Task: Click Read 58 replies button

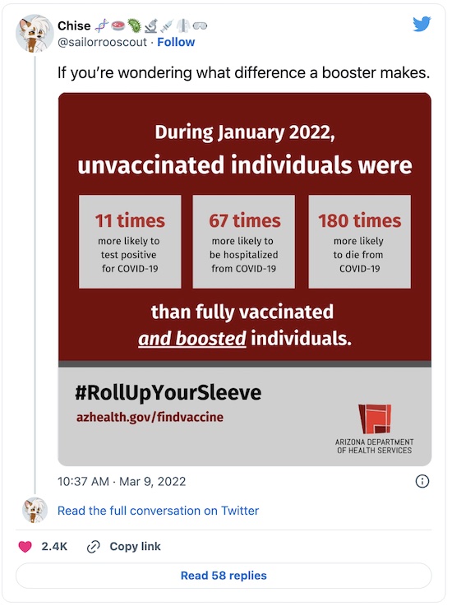Action: pyautogui.click(x=224, y=576)
